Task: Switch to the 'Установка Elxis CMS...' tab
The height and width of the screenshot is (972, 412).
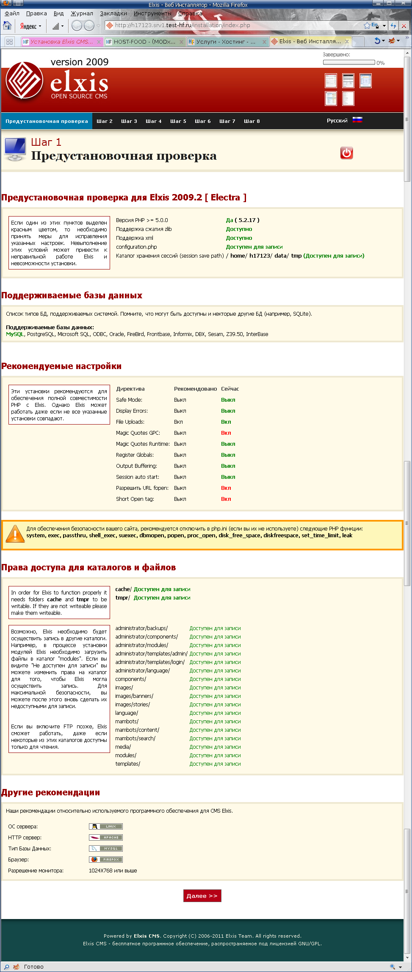Action: pyautogui.click(x=61, y=42)
